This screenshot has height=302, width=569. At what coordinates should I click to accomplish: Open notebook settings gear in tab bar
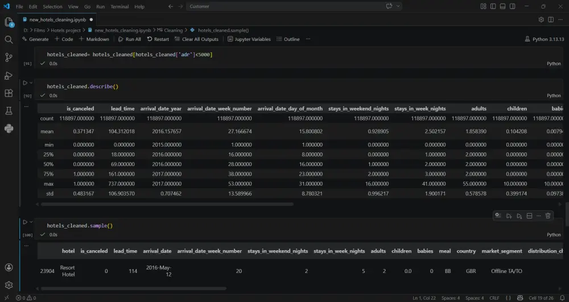click(x=541, y=19)
